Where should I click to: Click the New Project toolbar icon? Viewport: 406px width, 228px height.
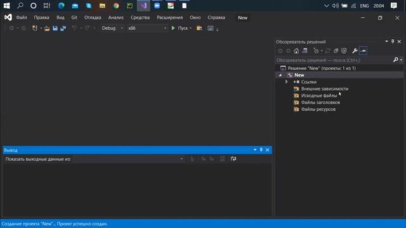[x=35, y=28]
